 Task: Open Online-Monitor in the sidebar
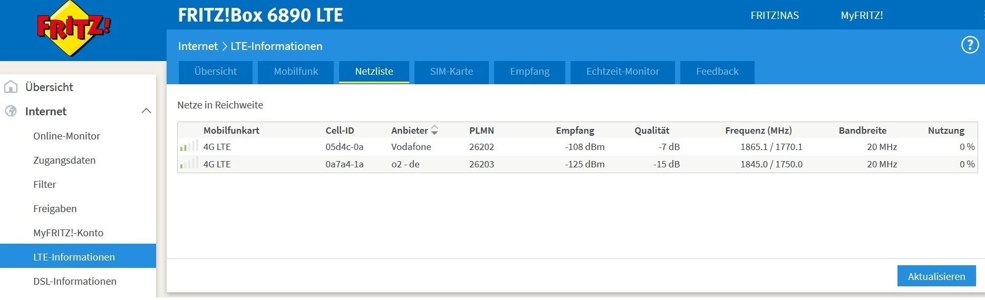pyautogui.click(x=66, y=136)
